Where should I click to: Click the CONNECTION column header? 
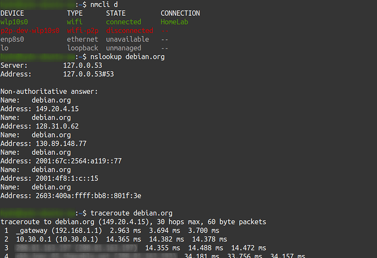tap(180, 13)
